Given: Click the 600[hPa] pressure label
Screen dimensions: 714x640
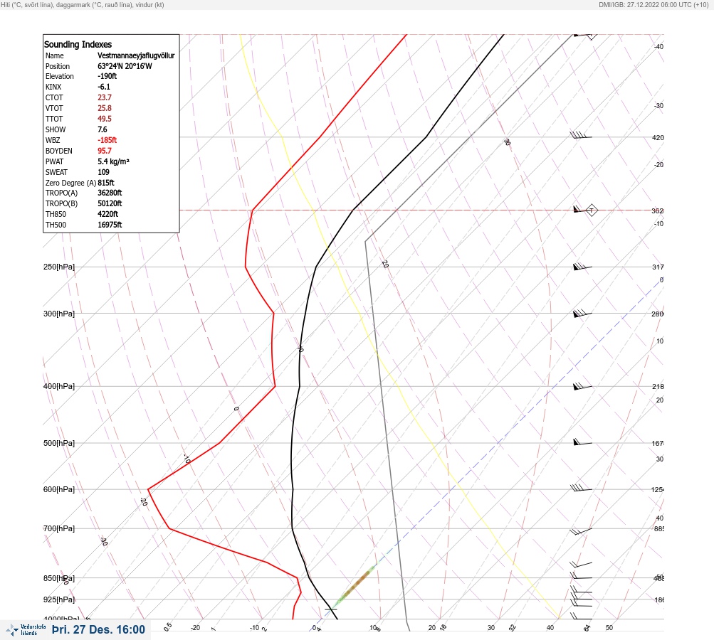Looking at the screenshot, I should (x=59, y=489).
